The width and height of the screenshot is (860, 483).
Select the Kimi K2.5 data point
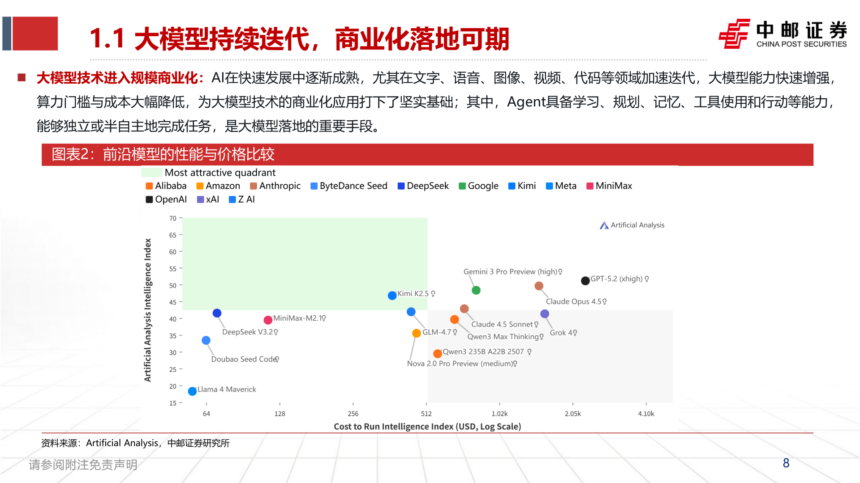click(x=391, y=295)
